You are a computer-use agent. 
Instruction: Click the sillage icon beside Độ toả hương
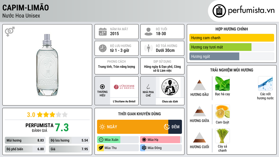click(148, 48)
